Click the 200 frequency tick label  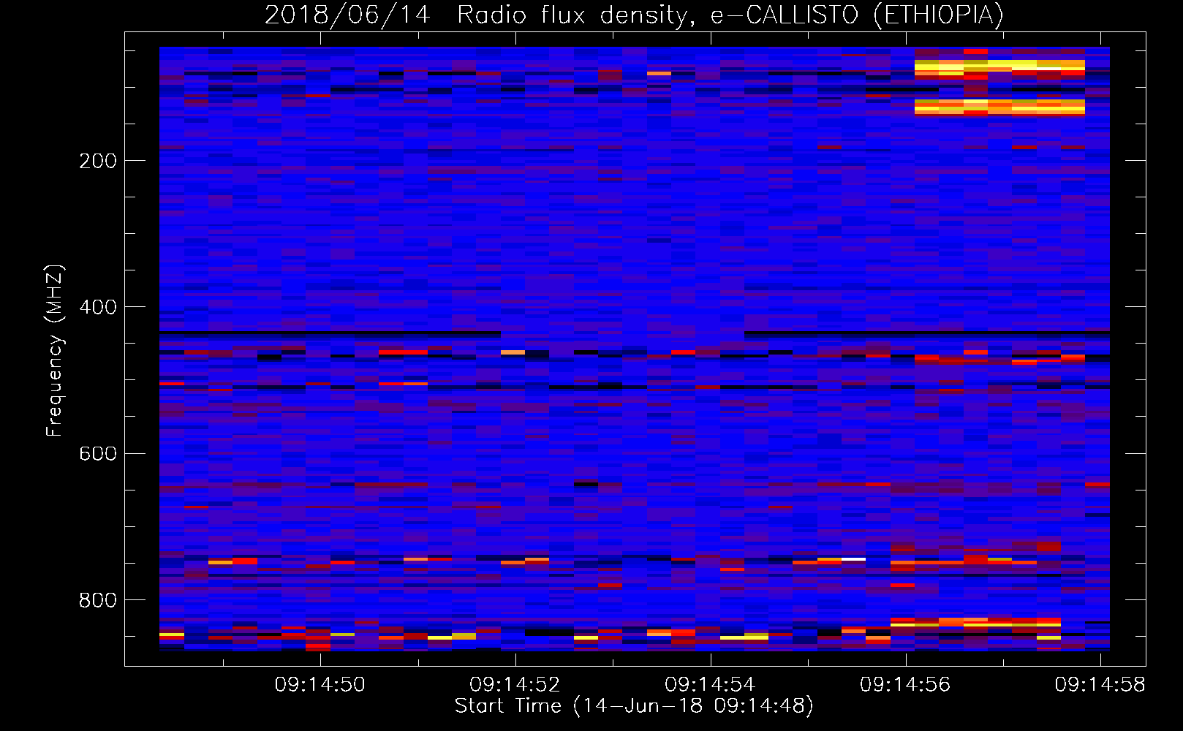[98, 161]
